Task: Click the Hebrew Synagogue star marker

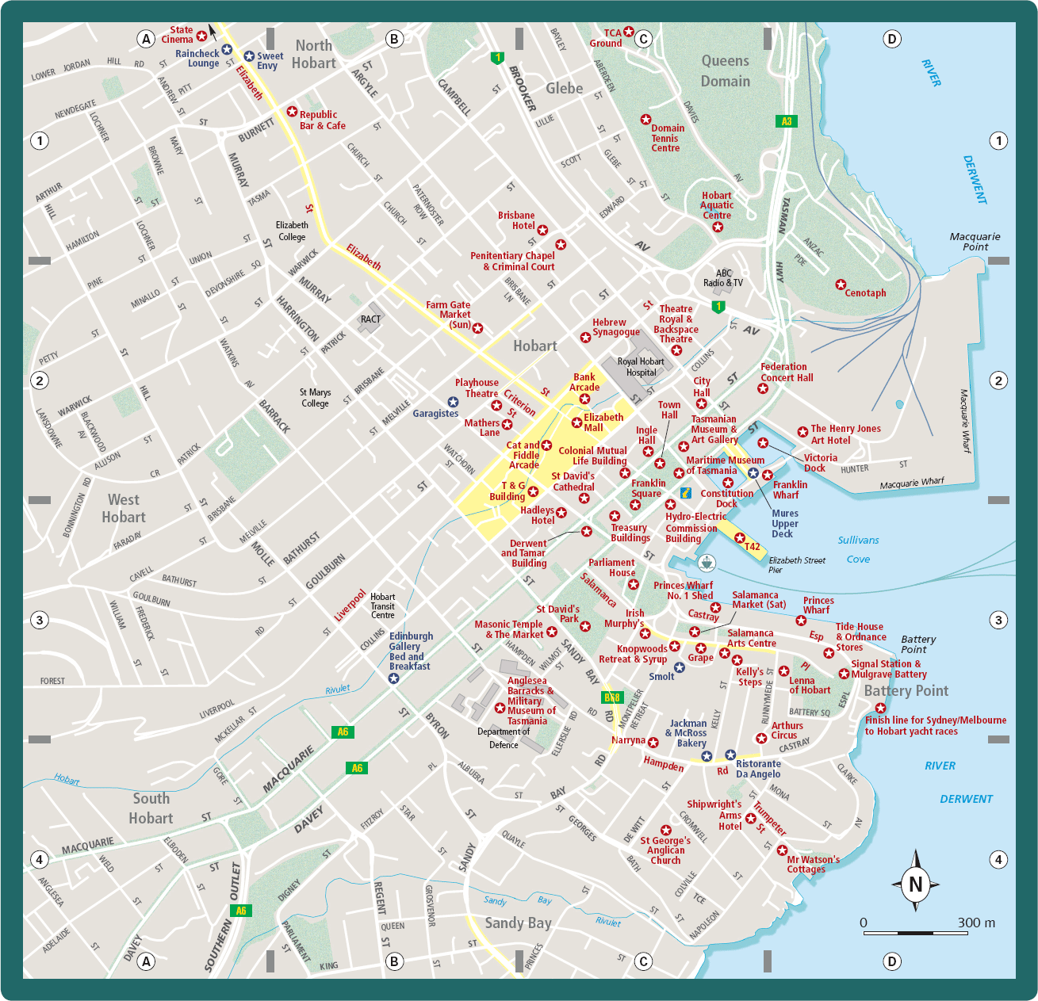Action: (585, 338)
